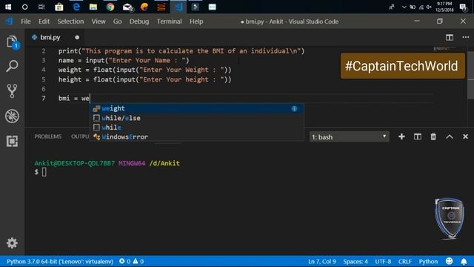Open the Help menu
Screen dimensions: 474x267
click(196, 22)
